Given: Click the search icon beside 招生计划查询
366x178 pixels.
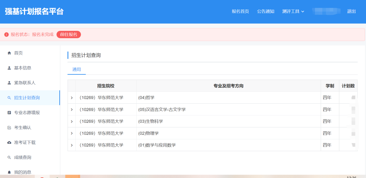Looking at the screenshot, I should 9,98.
